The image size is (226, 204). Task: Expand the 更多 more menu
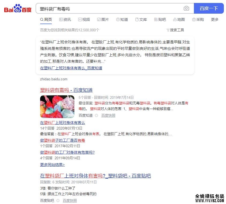[214, 20]
